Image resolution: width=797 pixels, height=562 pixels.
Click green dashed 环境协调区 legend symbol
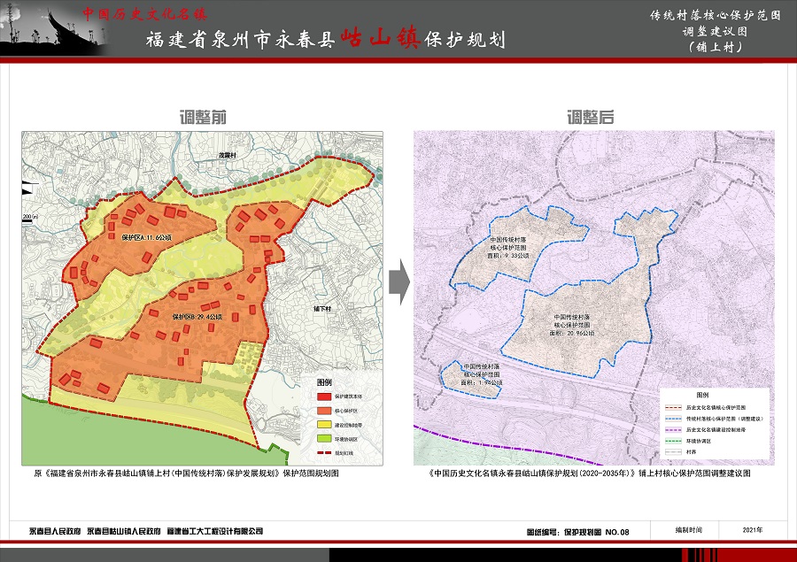[x=672, y=440]
